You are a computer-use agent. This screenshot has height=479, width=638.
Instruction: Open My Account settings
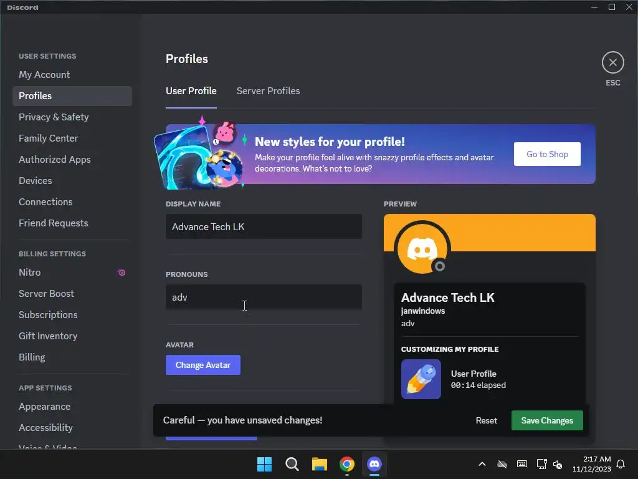pyautogui.click(x=72, y=75)
